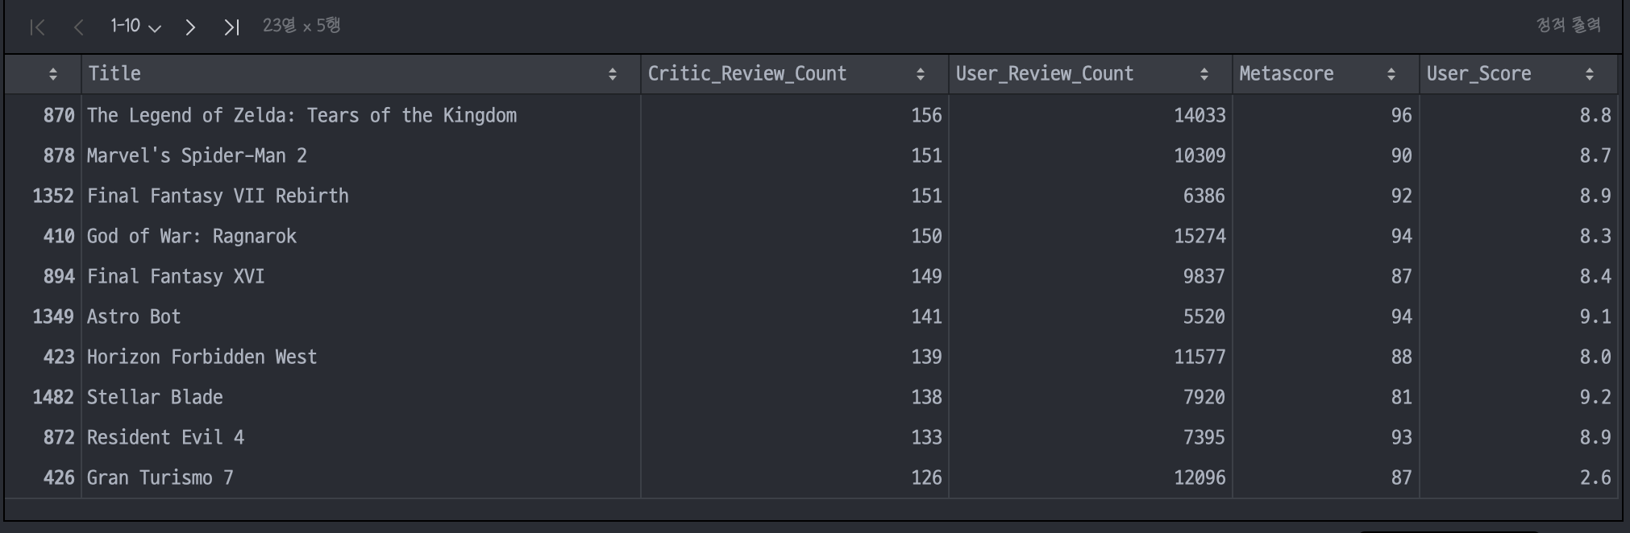Click row index 872
1630x533 pixels.
pyautogui.click(x=59, y=437)
